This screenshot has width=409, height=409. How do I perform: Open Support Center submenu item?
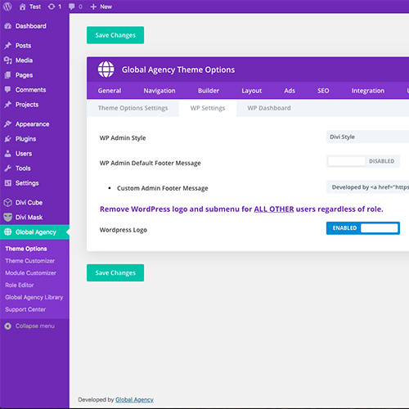[x=25, y=309]
